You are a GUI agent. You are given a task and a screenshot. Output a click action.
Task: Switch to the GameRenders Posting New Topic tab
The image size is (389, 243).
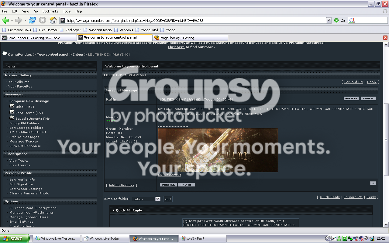(x=39, y=38)
